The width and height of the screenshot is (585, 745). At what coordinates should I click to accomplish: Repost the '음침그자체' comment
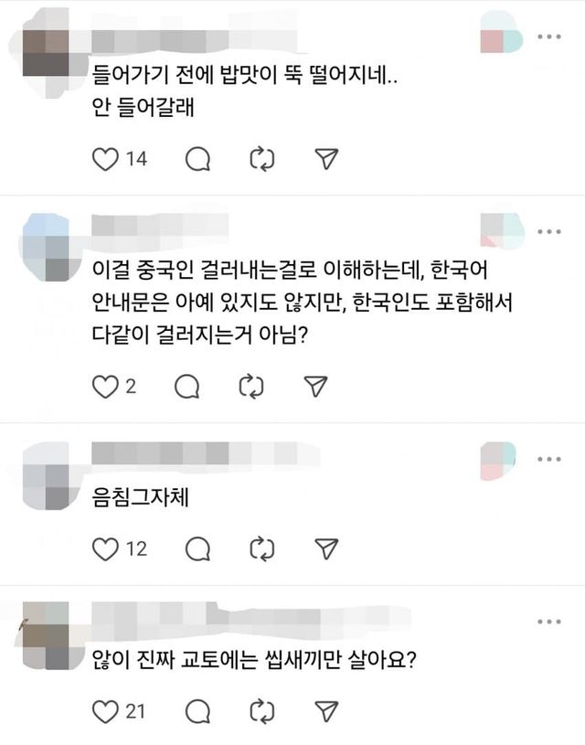pos(261,549)
